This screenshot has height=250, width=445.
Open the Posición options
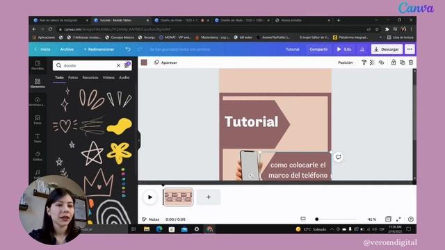pyautogui.click(x=346, y=62)
